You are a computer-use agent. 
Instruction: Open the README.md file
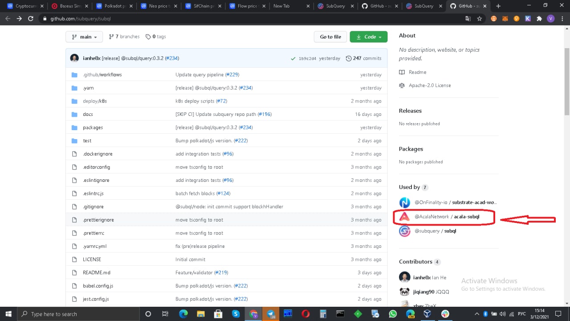[x=97, y=272]
